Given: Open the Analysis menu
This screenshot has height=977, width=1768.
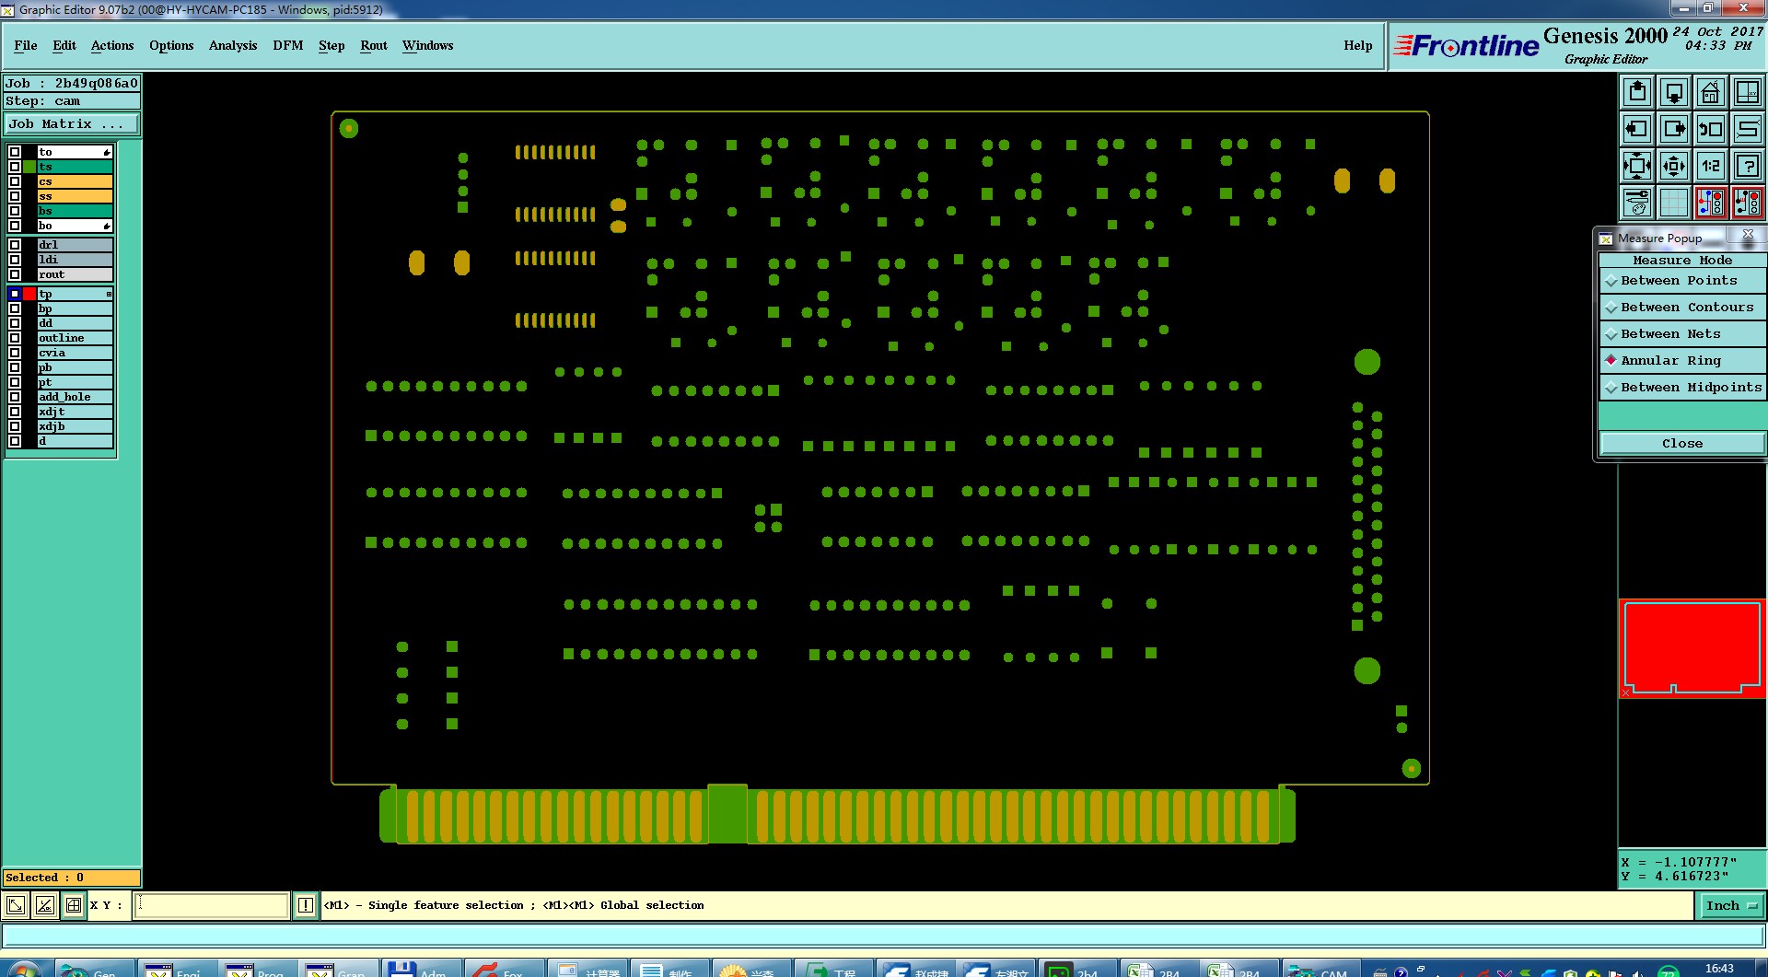Looking at the screenshot, I should pos(233,45).
